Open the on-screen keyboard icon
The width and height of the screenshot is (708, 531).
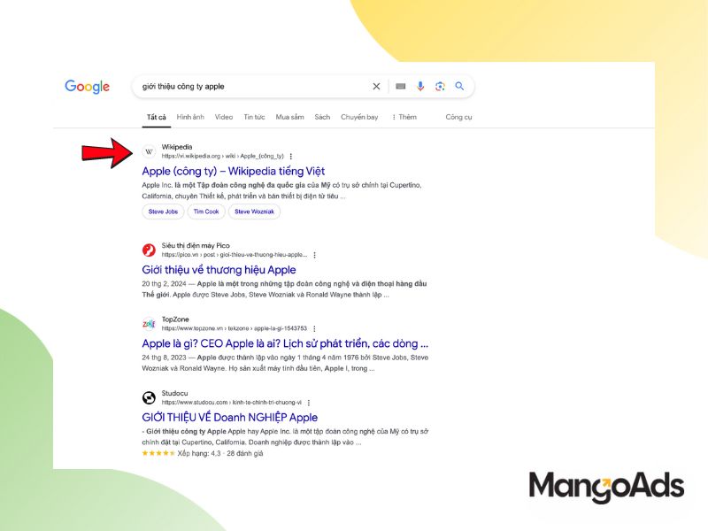click(x=401, y=86)
